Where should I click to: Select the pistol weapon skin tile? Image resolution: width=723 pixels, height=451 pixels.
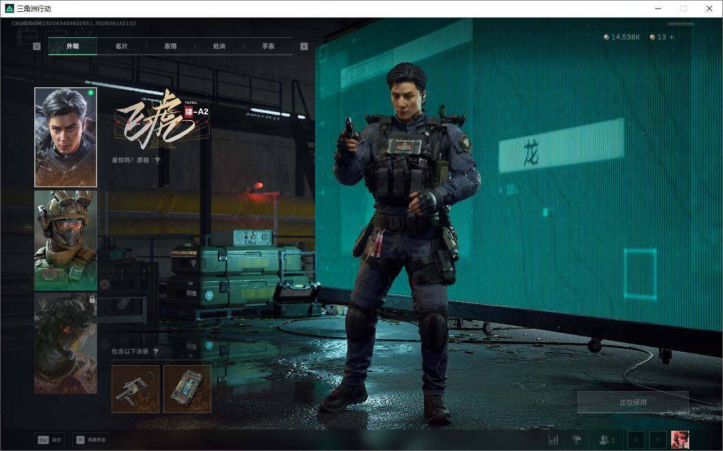135,389
